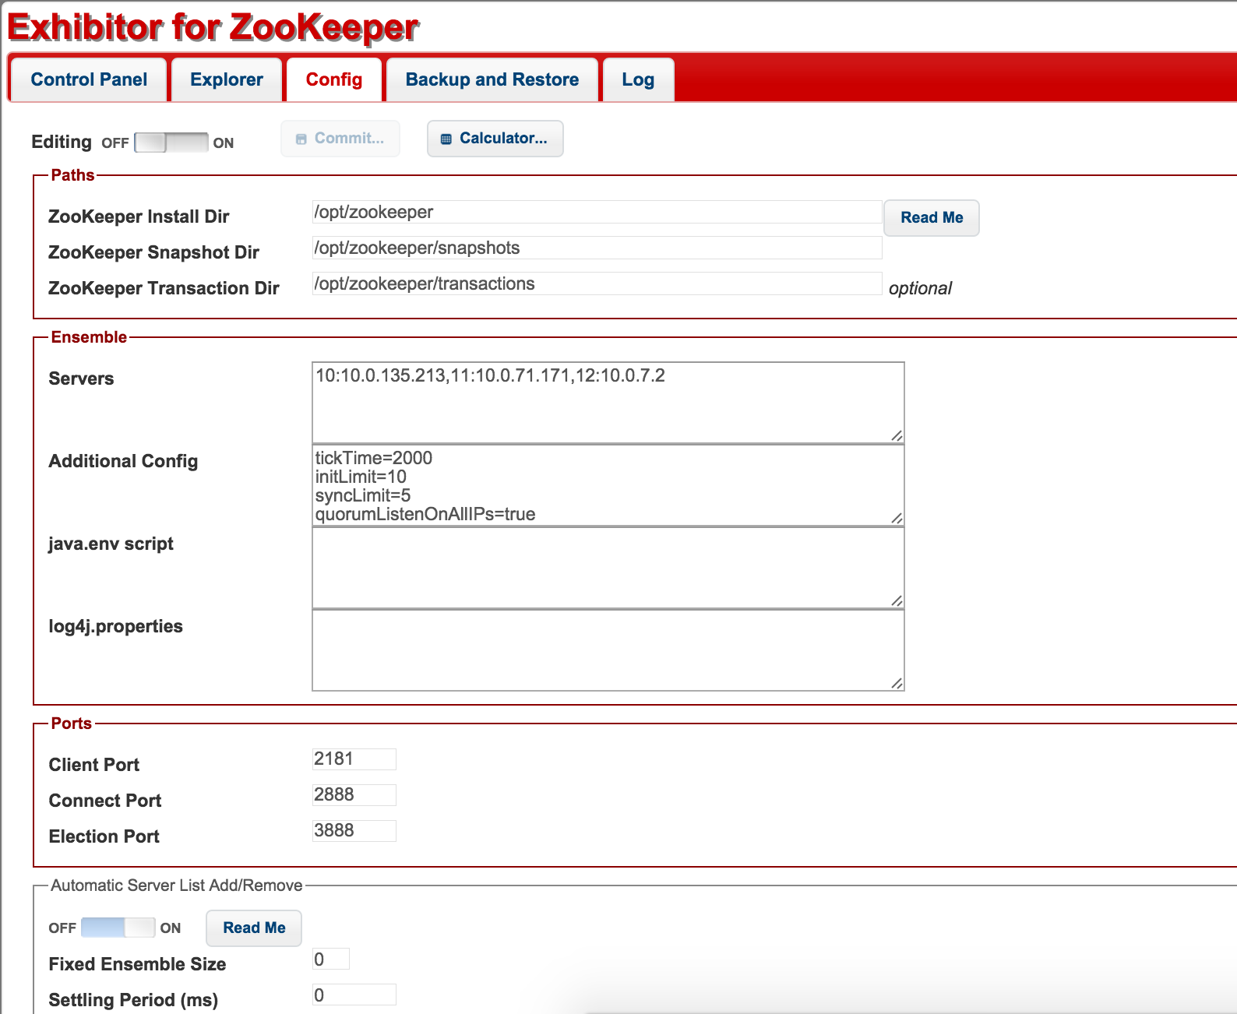Viewport: 1237px width, 1014px height.
Task: Click the Commit disk icon
Action: tap(301, 139)
